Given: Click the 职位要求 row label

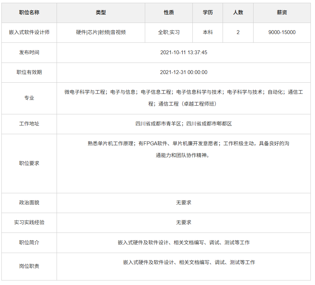Looking at the screenshot, I should click(x=29, y=163).
